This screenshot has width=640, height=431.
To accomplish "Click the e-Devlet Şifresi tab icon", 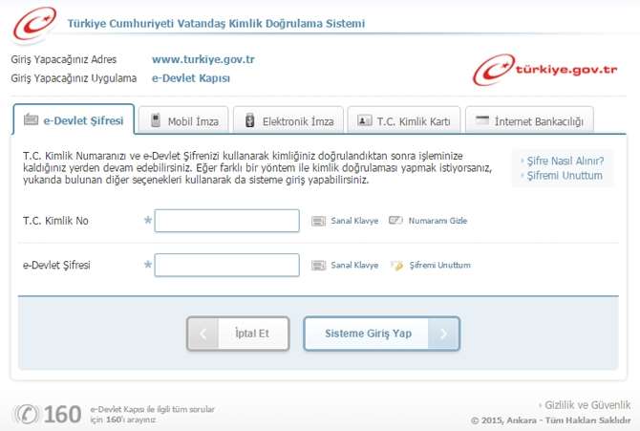I will 31,119.
